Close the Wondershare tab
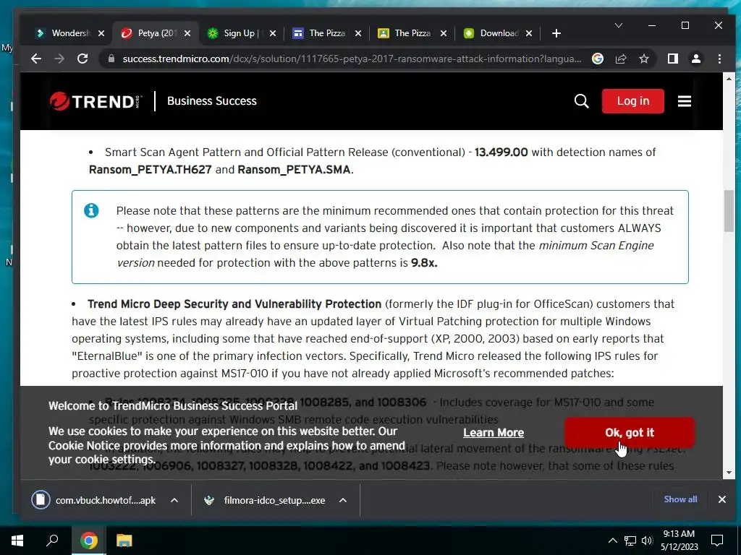Screen dimensions: 741x555 tap(101, 33)
